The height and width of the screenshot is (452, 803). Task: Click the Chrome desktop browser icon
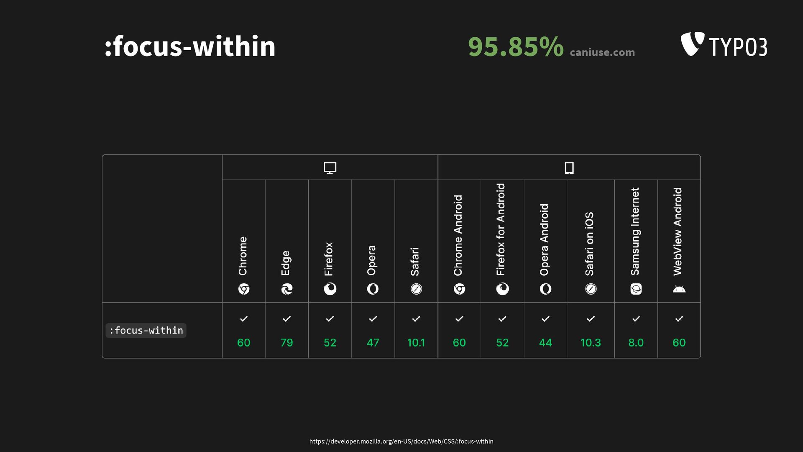pyautogui.click(x=244, y=289)
